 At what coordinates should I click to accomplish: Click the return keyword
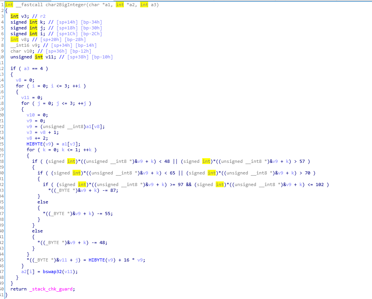pyautogui.click(x=19, y=289)
